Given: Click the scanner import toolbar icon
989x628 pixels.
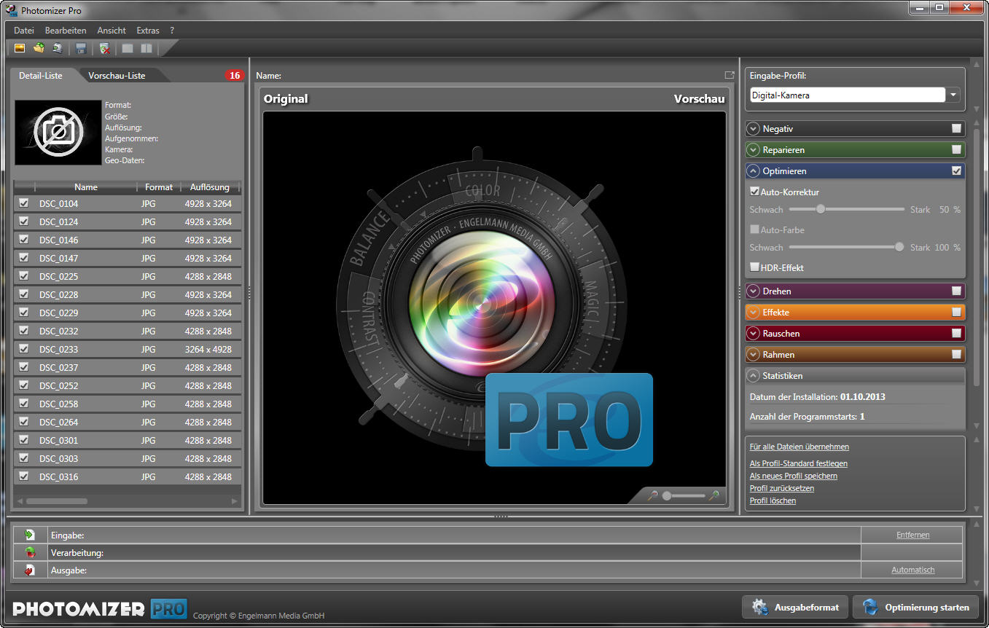Looking at the screenshot, I should point(57,49).
